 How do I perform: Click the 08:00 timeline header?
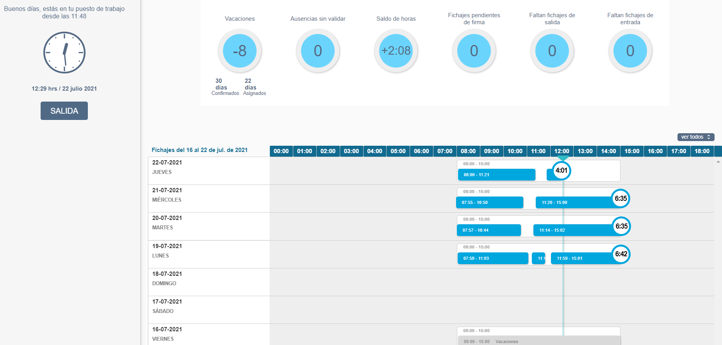click(x=468, y=151)
